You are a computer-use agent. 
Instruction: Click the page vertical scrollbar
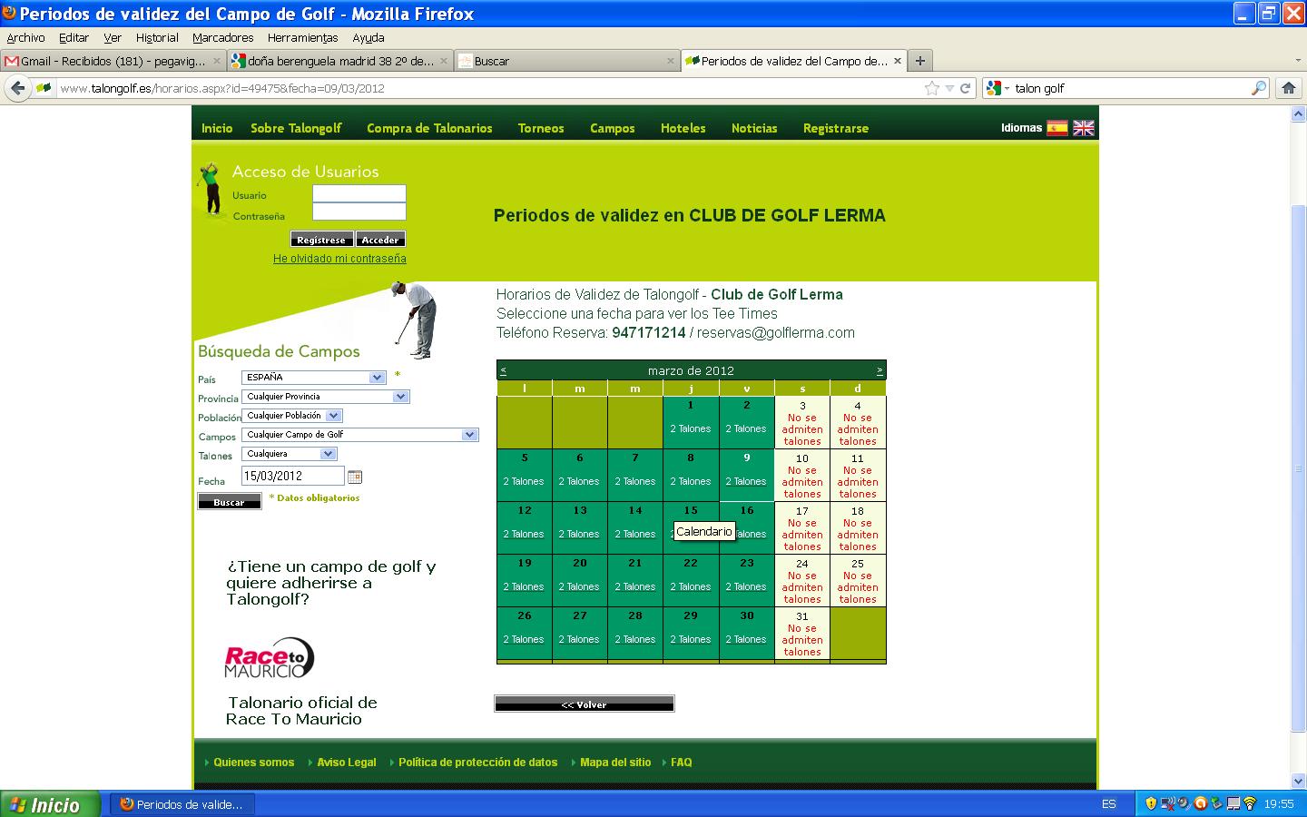click(x=1298, y=468)
